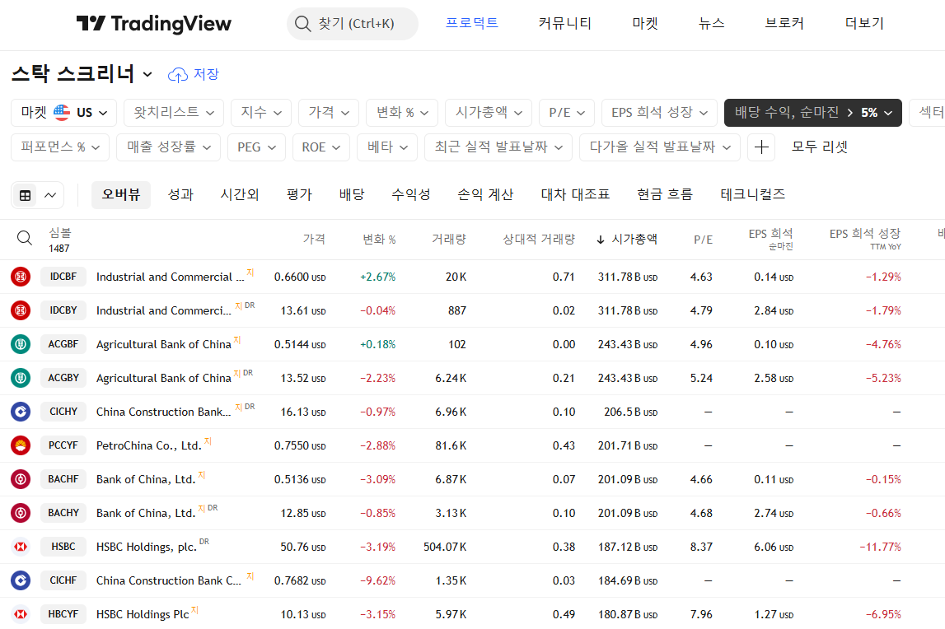This screenshot has width=945, height=629.
Task: Open the 퍼포먼스 % filter dropdown
Action: pos(59,147)
